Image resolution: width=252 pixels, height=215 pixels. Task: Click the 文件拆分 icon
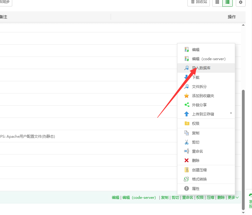(187, 86)
